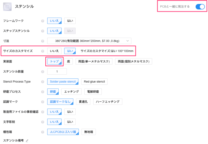
Task: Click the pencil icon beside ステンシル備考
Action: pyautogui.click(x=27, y=141)
